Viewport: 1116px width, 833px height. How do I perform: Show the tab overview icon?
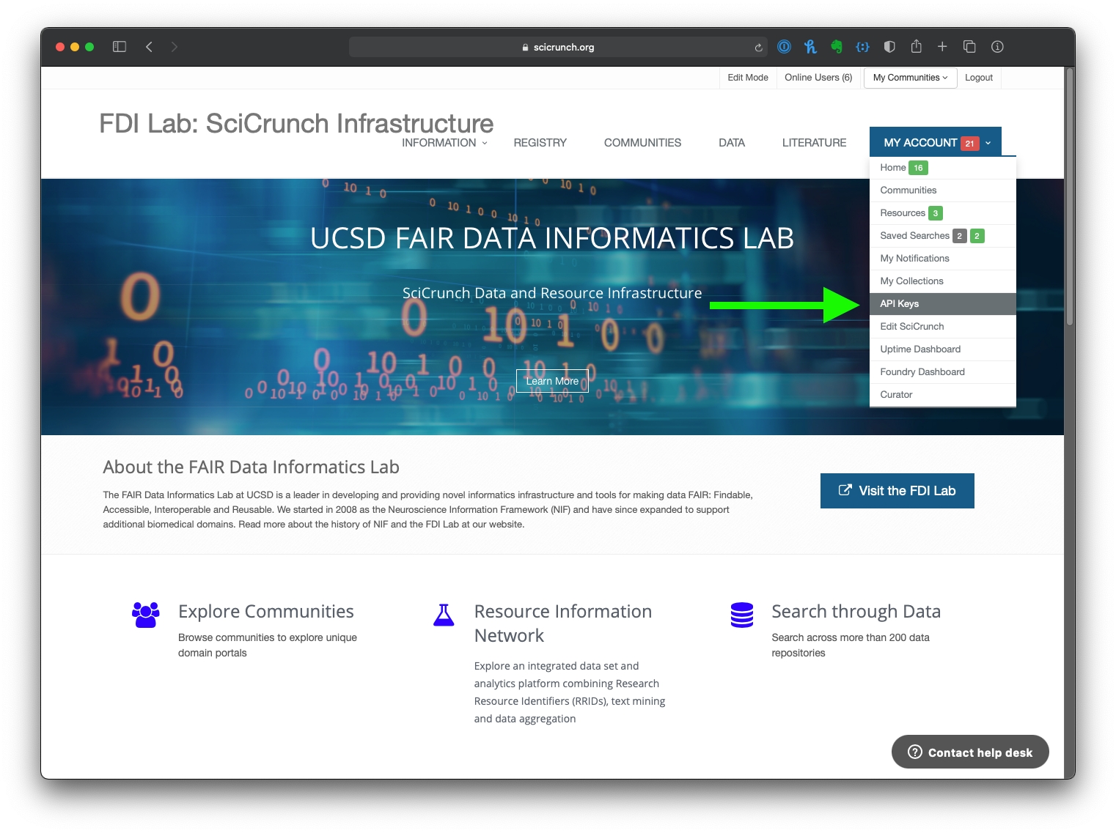[x=969, y=47]
